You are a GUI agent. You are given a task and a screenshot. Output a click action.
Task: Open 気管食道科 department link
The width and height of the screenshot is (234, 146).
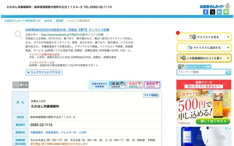[52, 132]
